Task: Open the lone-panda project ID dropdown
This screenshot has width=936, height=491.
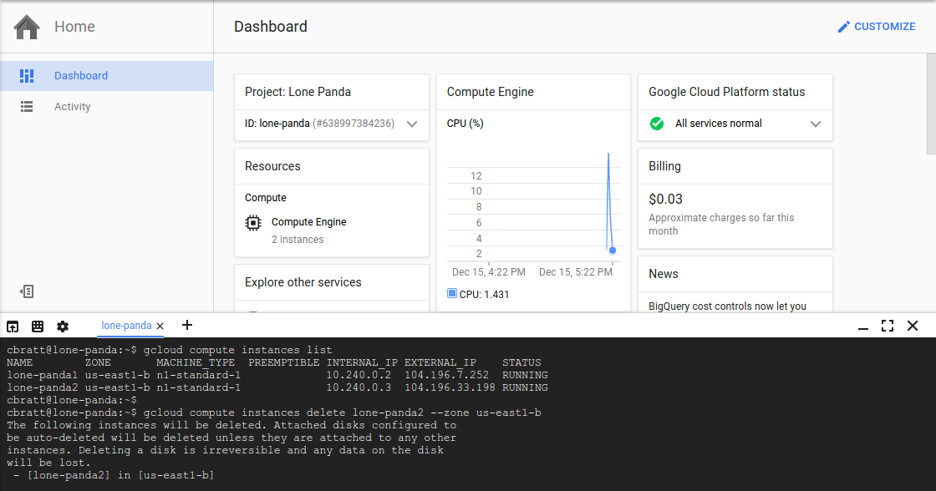Action: tap(412, 124)
